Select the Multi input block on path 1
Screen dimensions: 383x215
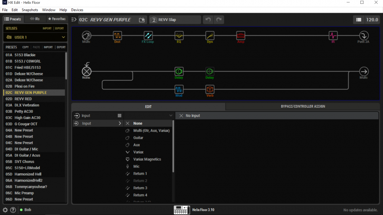tap(86, 36)
